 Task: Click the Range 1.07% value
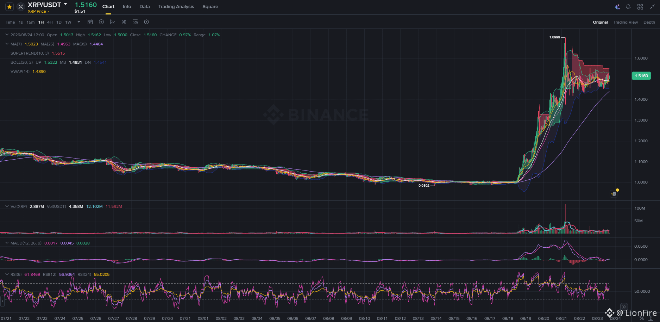tap(214, 35)
